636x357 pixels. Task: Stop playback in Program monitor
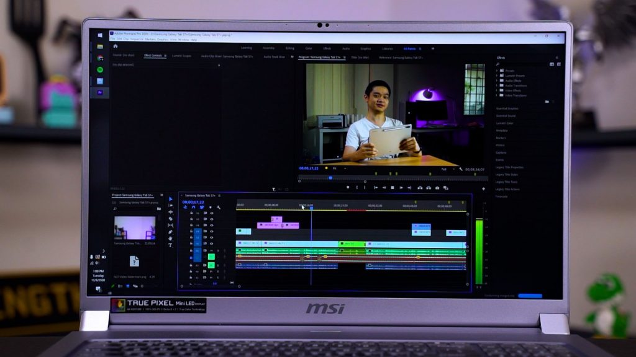point(393,188)
